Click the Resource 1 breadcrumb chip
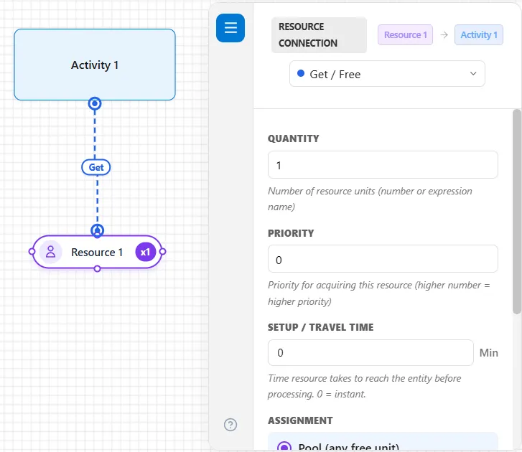 [405, 34]
